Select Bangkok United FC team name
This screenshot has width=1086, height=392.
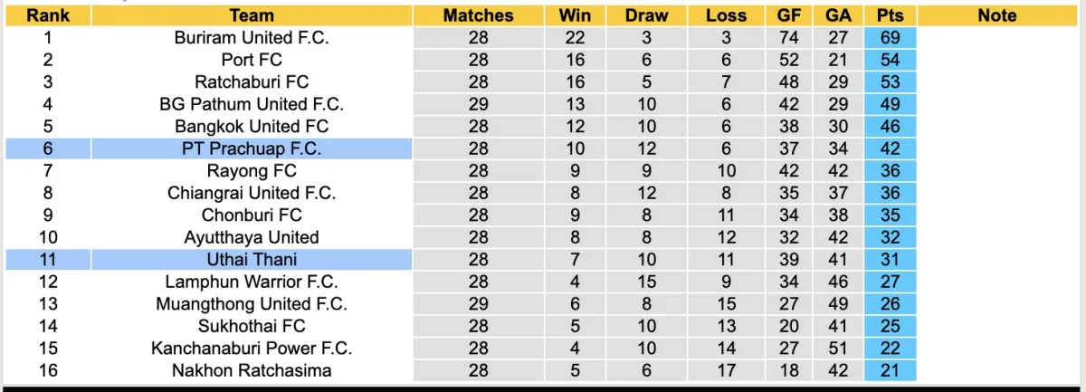(252, 127)
